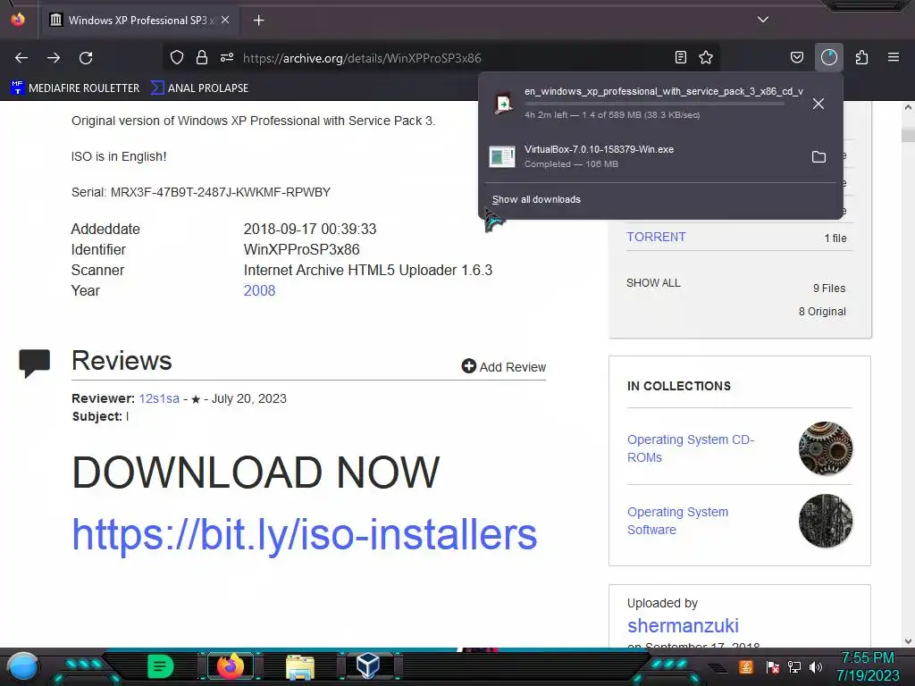Click the '9 Files' count text
This screenshot has height=686, width=915.
829,289
